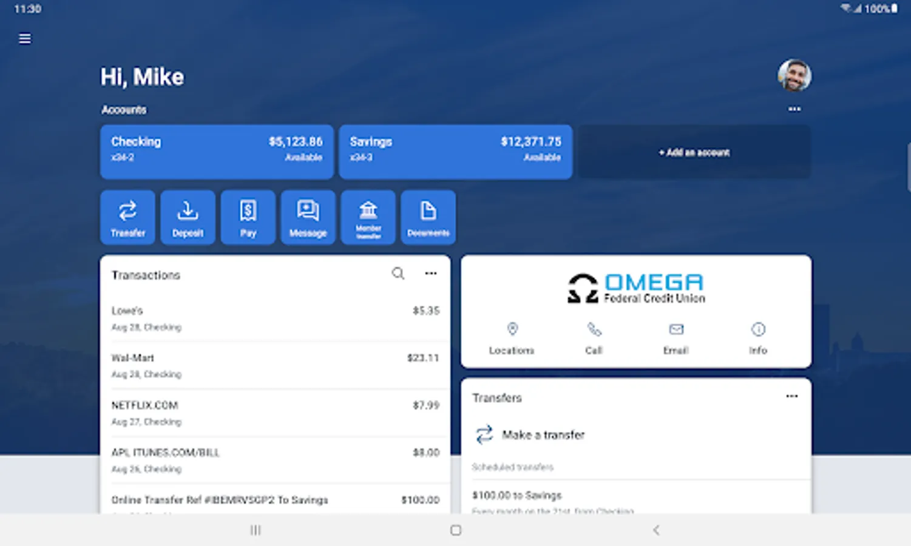Select the NETFLIX.COM transaction
Screen dimensions: 911x546
pos(276,413)
